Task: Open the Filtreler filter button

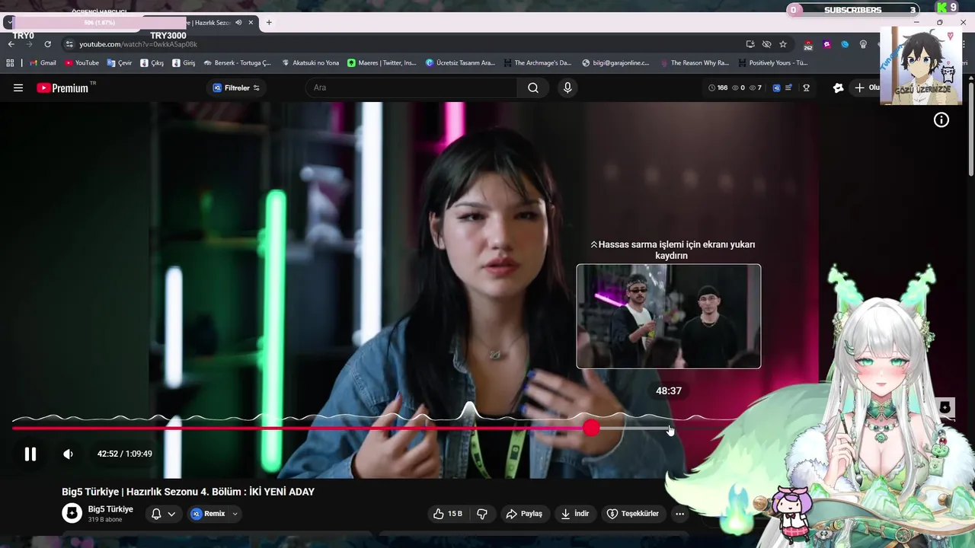Action: [236, 88]
